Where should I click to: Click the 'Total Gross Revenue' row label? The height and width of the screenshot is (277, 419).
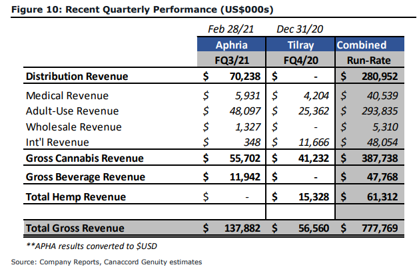(x=75, y=228)
